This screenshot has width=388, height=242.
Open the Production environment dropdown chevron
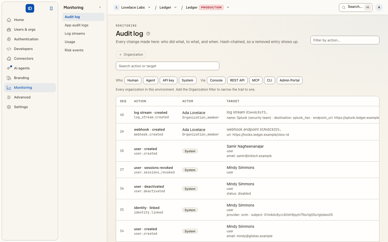click(x=228, y=8)
